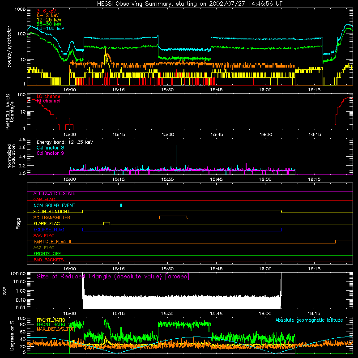
Task: Click the NON_SOLAR_EVENT flag label
Action: (x=54, y=205)
